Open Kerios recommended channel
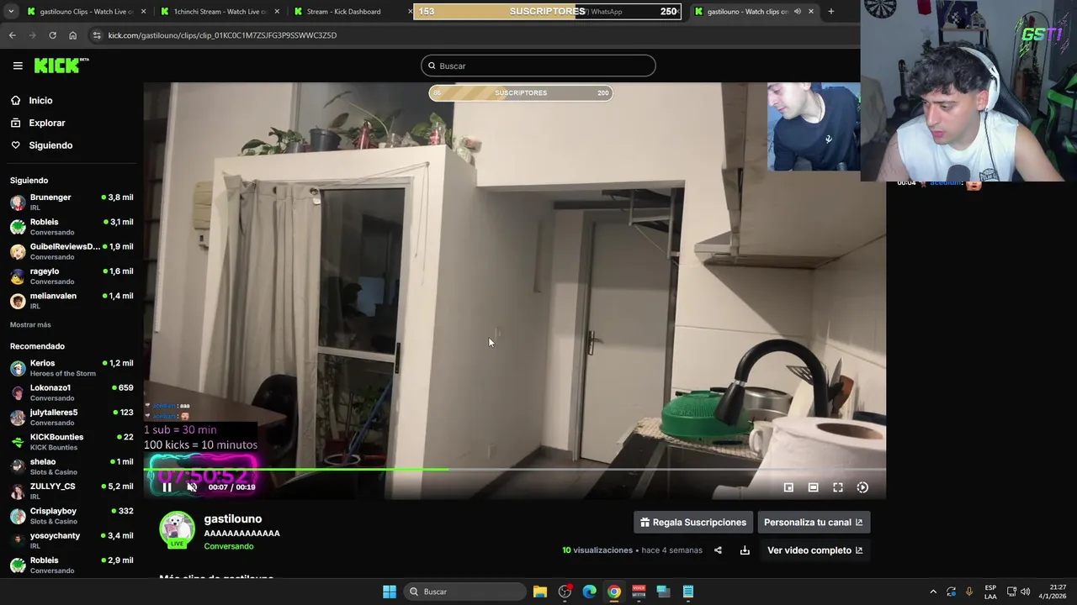The image size is (1077, 605). (x=72, y=368)
